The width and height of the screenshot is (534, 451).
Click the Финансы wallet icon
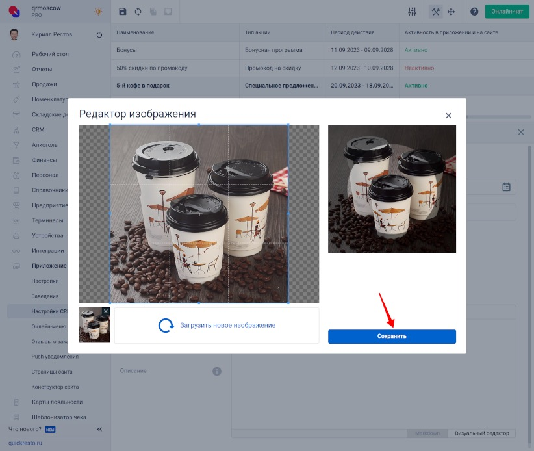point(16,160)
